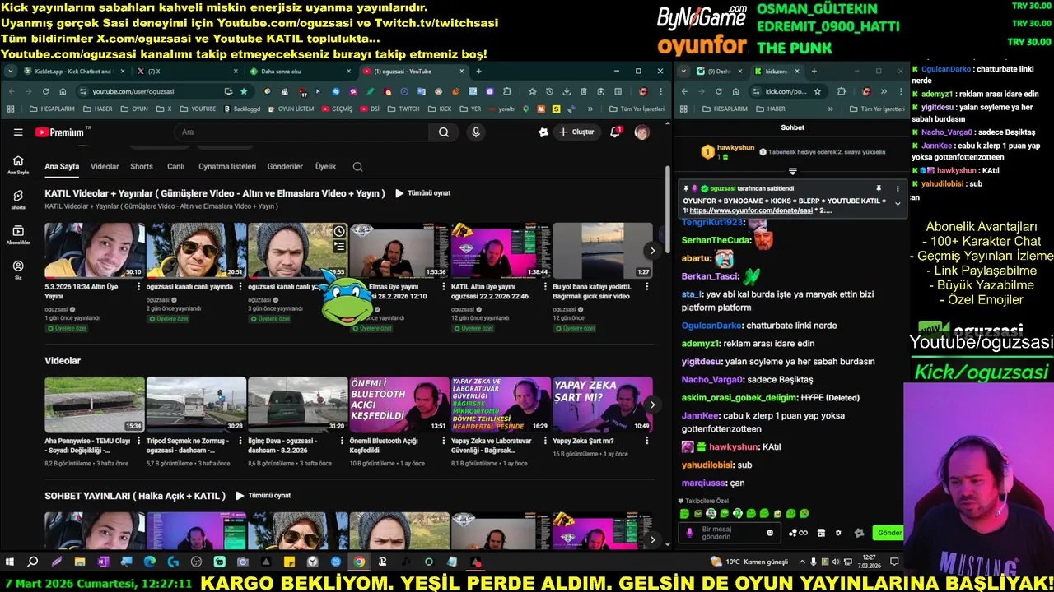Viewport: 1054px width, 592px height.
Task: Collapse the Kick leaderboard with the arrow handle
Action: point(792,171)
